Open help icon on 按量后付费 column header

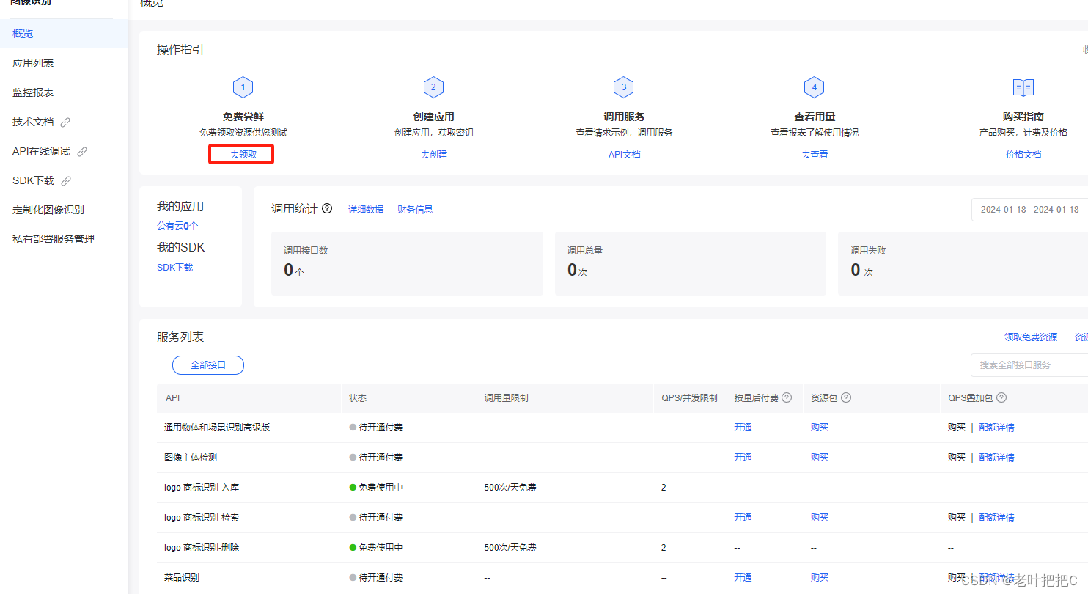(787, 397)
